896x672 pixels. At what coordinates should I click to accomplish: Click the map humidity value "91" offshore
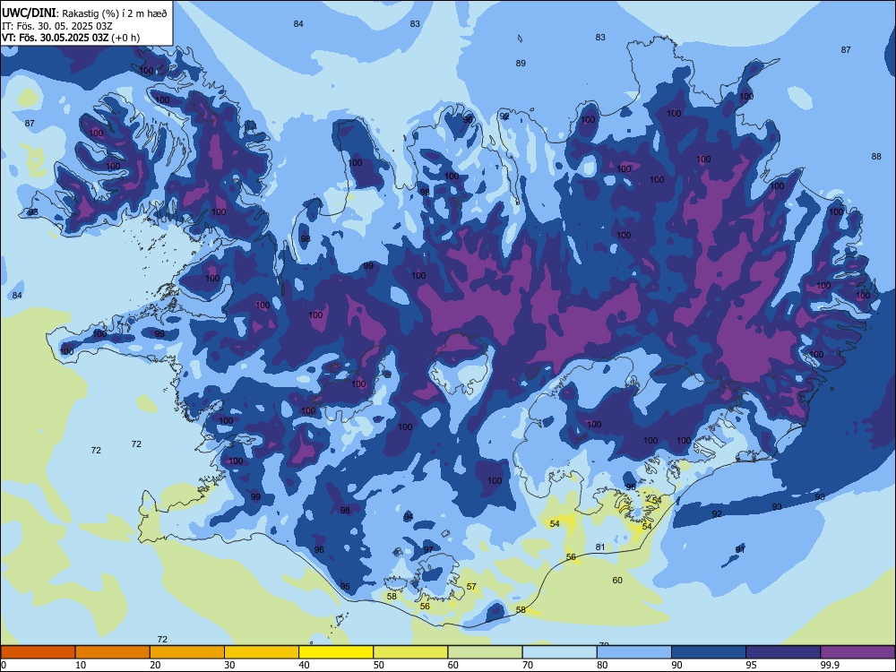740,549
